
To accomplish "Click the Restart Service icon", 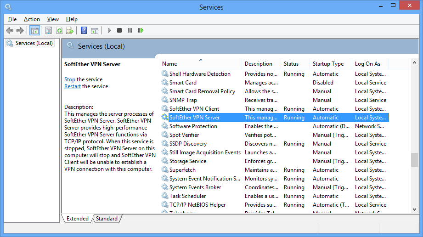I will pyautogui.click(x=141, y=30).
